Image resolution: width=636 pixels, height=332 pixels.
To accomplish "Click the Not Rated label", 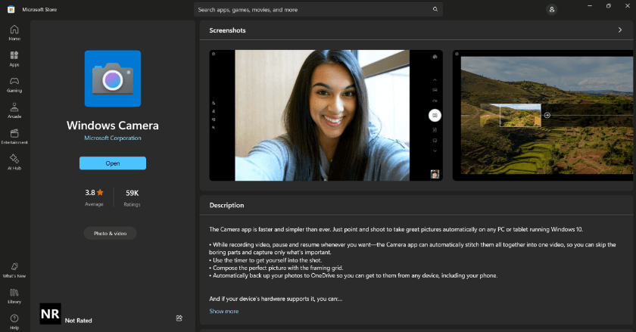I will (78, 320).
